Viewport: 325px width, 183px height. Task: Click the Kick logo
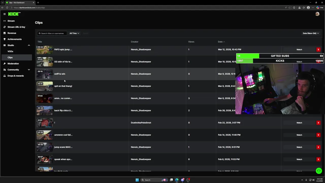click(14, 14)
